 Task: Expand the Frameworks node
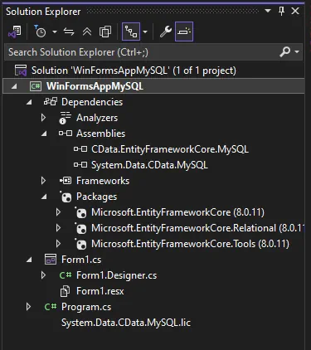[x=43, y=181]
